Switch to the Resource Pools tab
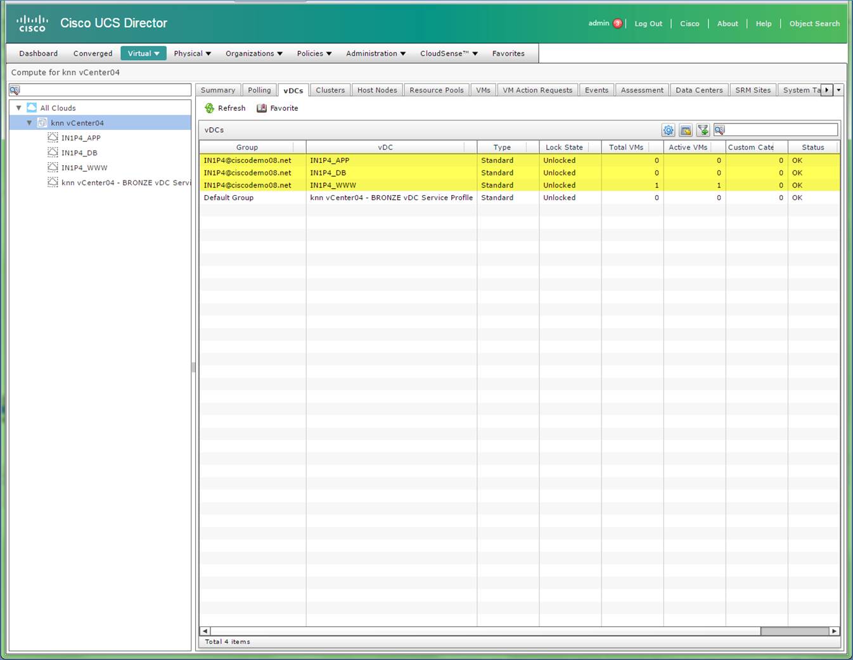This screenshot has height=660, width=853. click(437, 90)
